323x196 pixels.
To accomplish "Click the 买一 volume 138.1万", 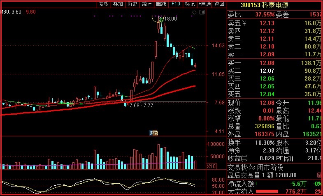I will click(x=311, y=63).
